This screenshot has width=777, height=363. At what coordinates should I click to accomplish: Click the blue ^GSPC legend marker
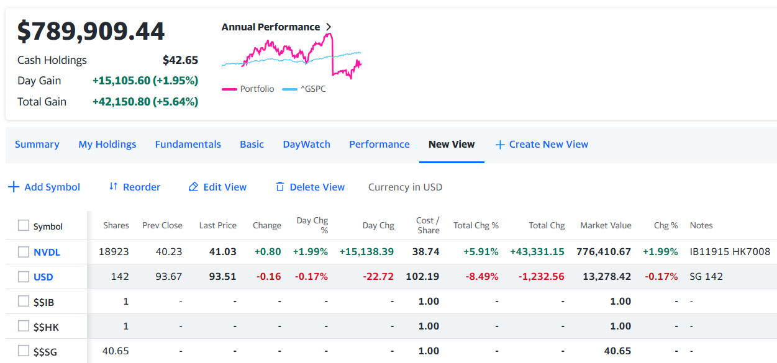(x=289, y=89)
